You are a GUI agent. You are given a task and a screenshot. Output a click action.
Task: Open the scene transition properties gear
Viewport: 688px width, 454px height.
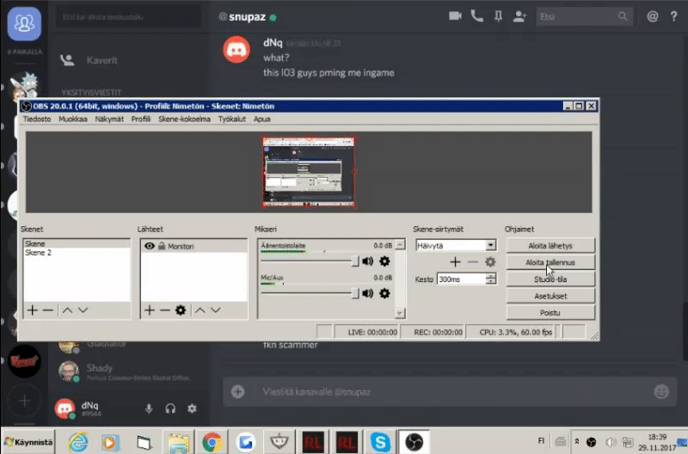(490, 262)
